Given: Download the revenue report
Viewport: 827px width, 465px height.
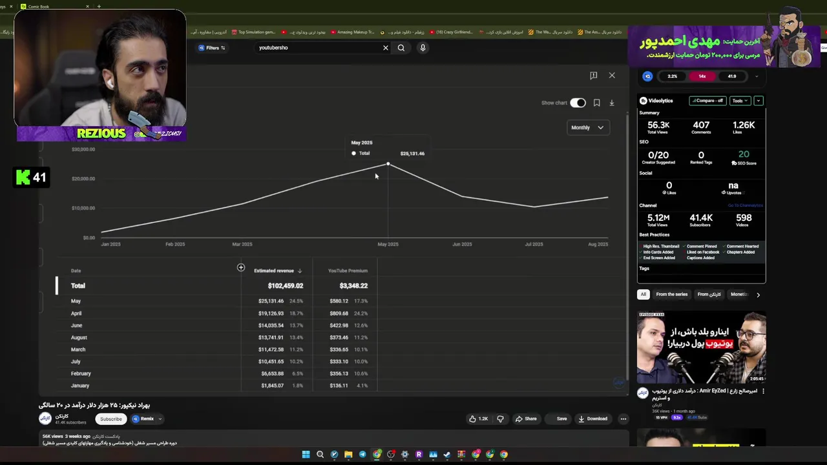Looking at the screenshot, I should coord(612,103).
